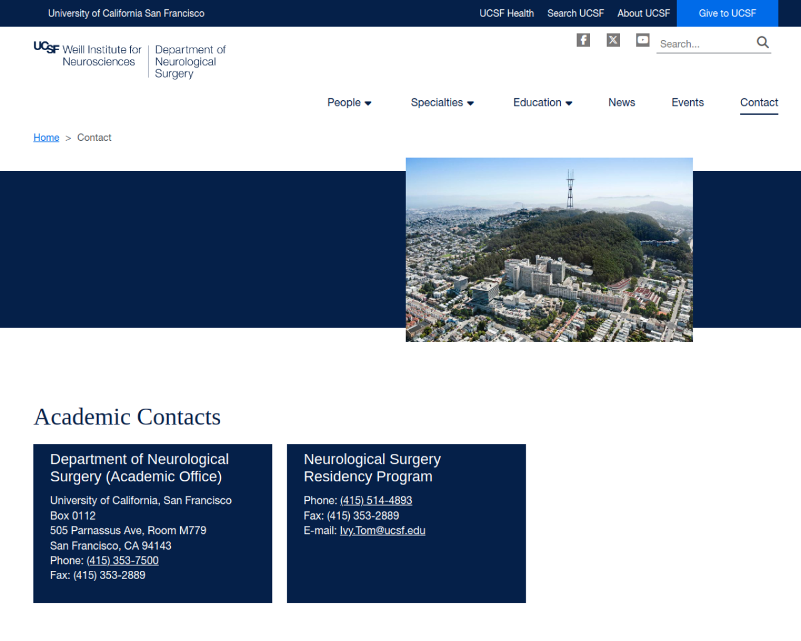Click the 505 Parnassus Ave, Room M779 text

pyautogui.click(x=128, y=530)
